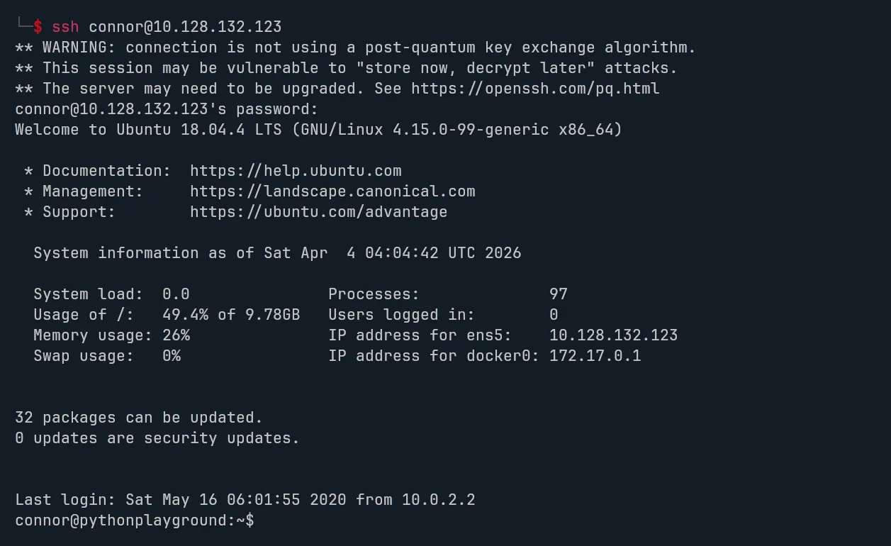
Task: Click the ens5 IP address value
Action: pyautogui.click(x=613, y=335)
